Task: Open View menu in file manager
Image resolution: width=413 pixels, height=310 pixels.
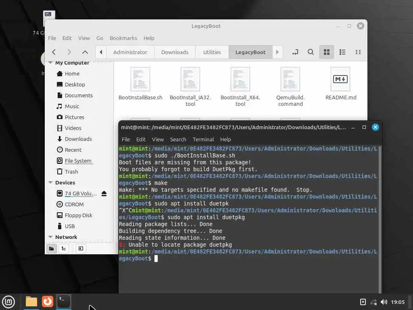Action: pyautogui.click(x=84, y=38)
